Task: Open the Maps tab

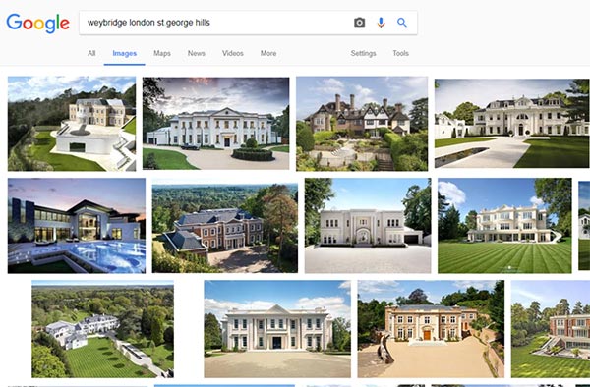Action: (162, 53)
